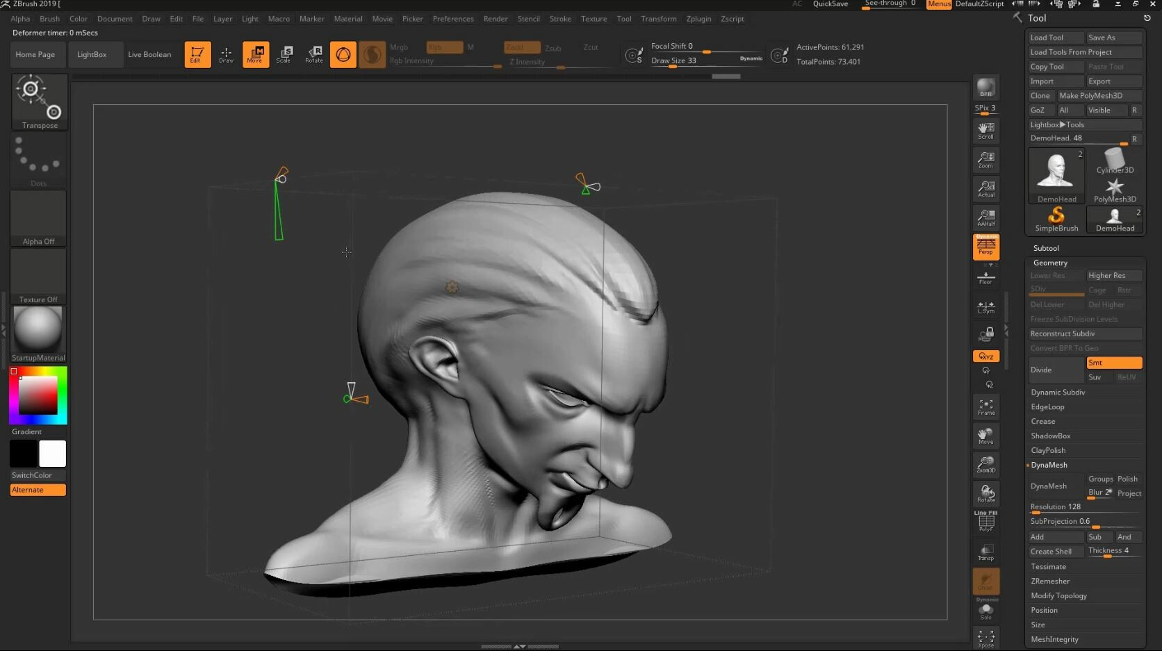Adjust the Focal Shift slider

click(707, 51)
